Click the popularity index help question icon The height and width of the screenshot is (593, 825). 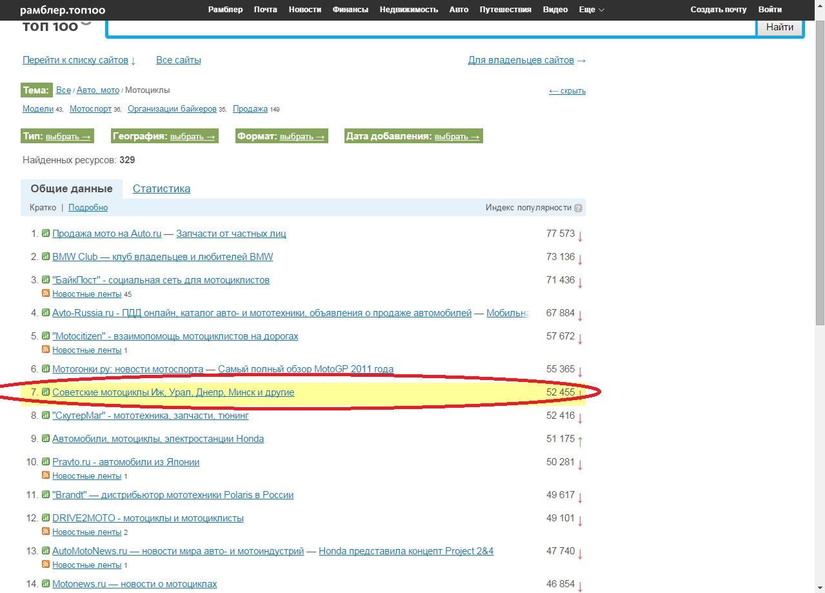[x=578, y=208]
